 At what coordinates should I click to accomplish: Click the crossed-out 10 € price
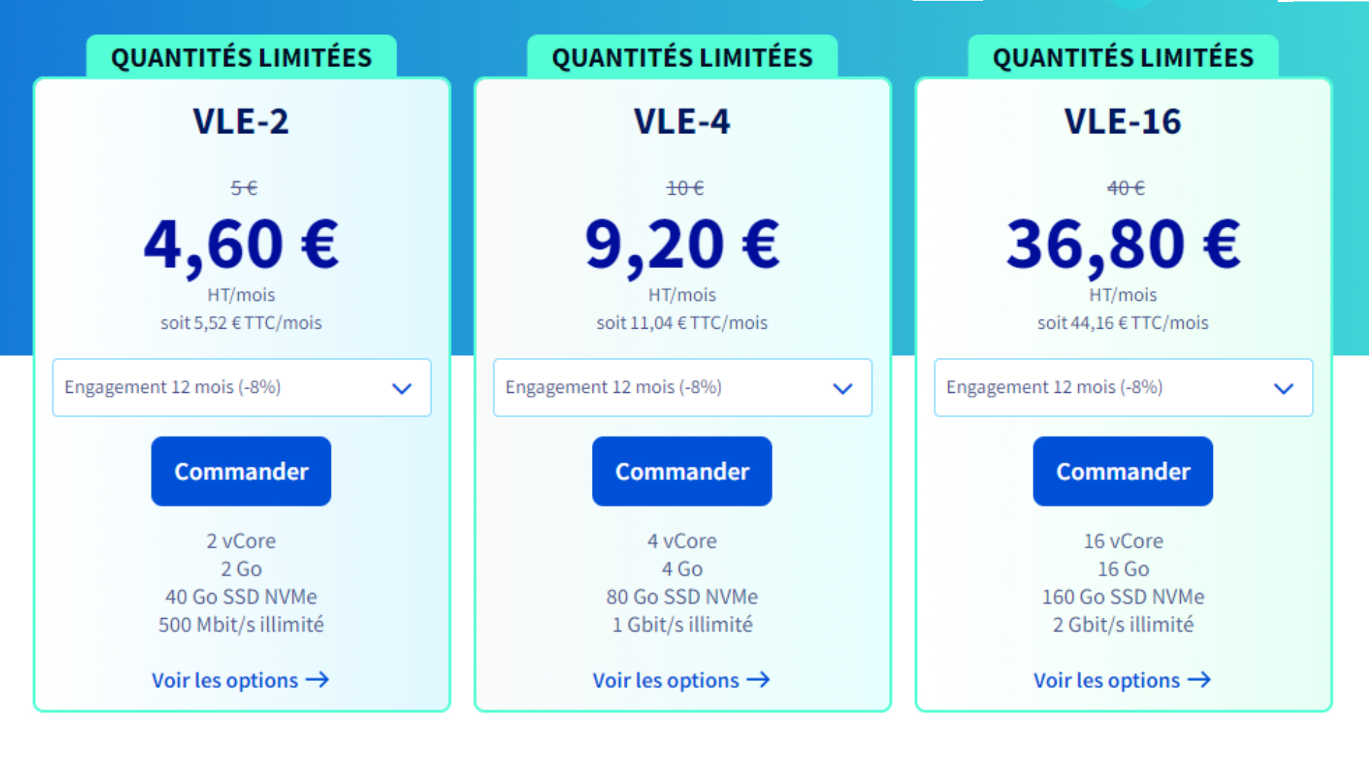point(684,188)
